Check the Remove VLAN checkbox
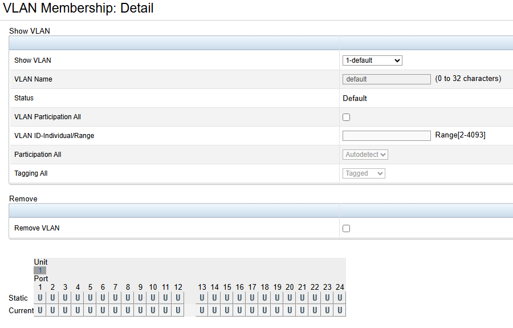Viewport: 513px width, 328px height. coord(346,228)
